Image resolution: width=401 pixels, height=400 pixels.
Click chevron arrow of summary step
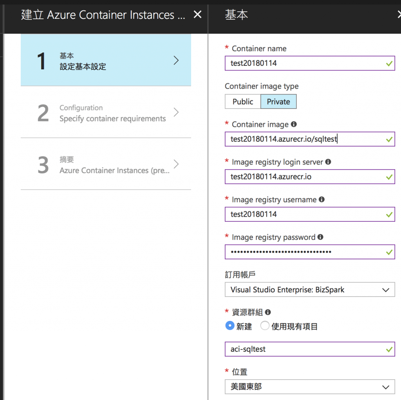176,164
